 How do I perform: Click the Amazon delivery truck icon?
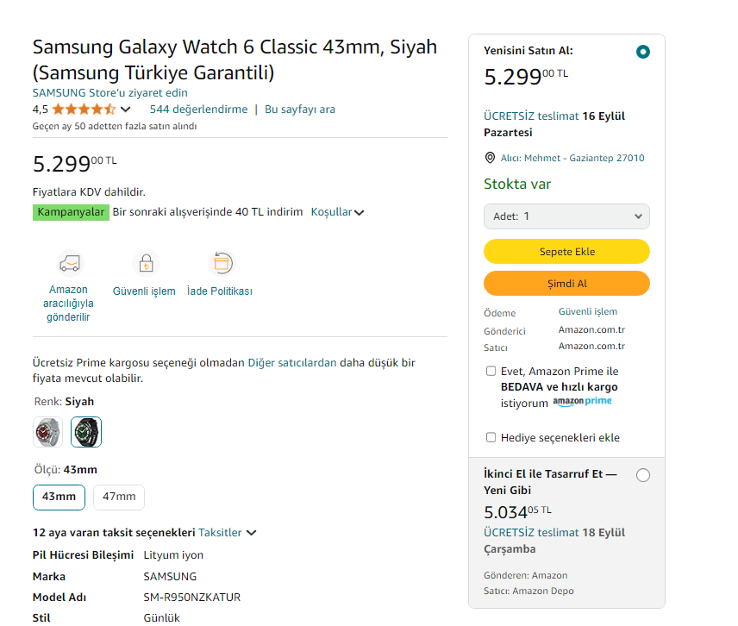[x=69, y=263]
